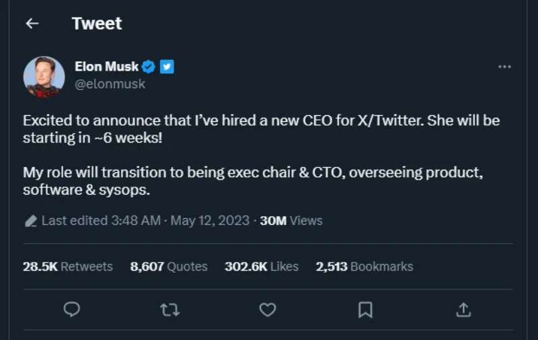Click the 2,513 Bookmarks count

pyautogui.click(x=364, y=267)
